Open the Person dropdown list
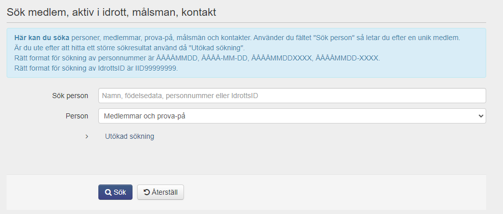The width and height of the screenshot is (503, 214). (292, 116)
